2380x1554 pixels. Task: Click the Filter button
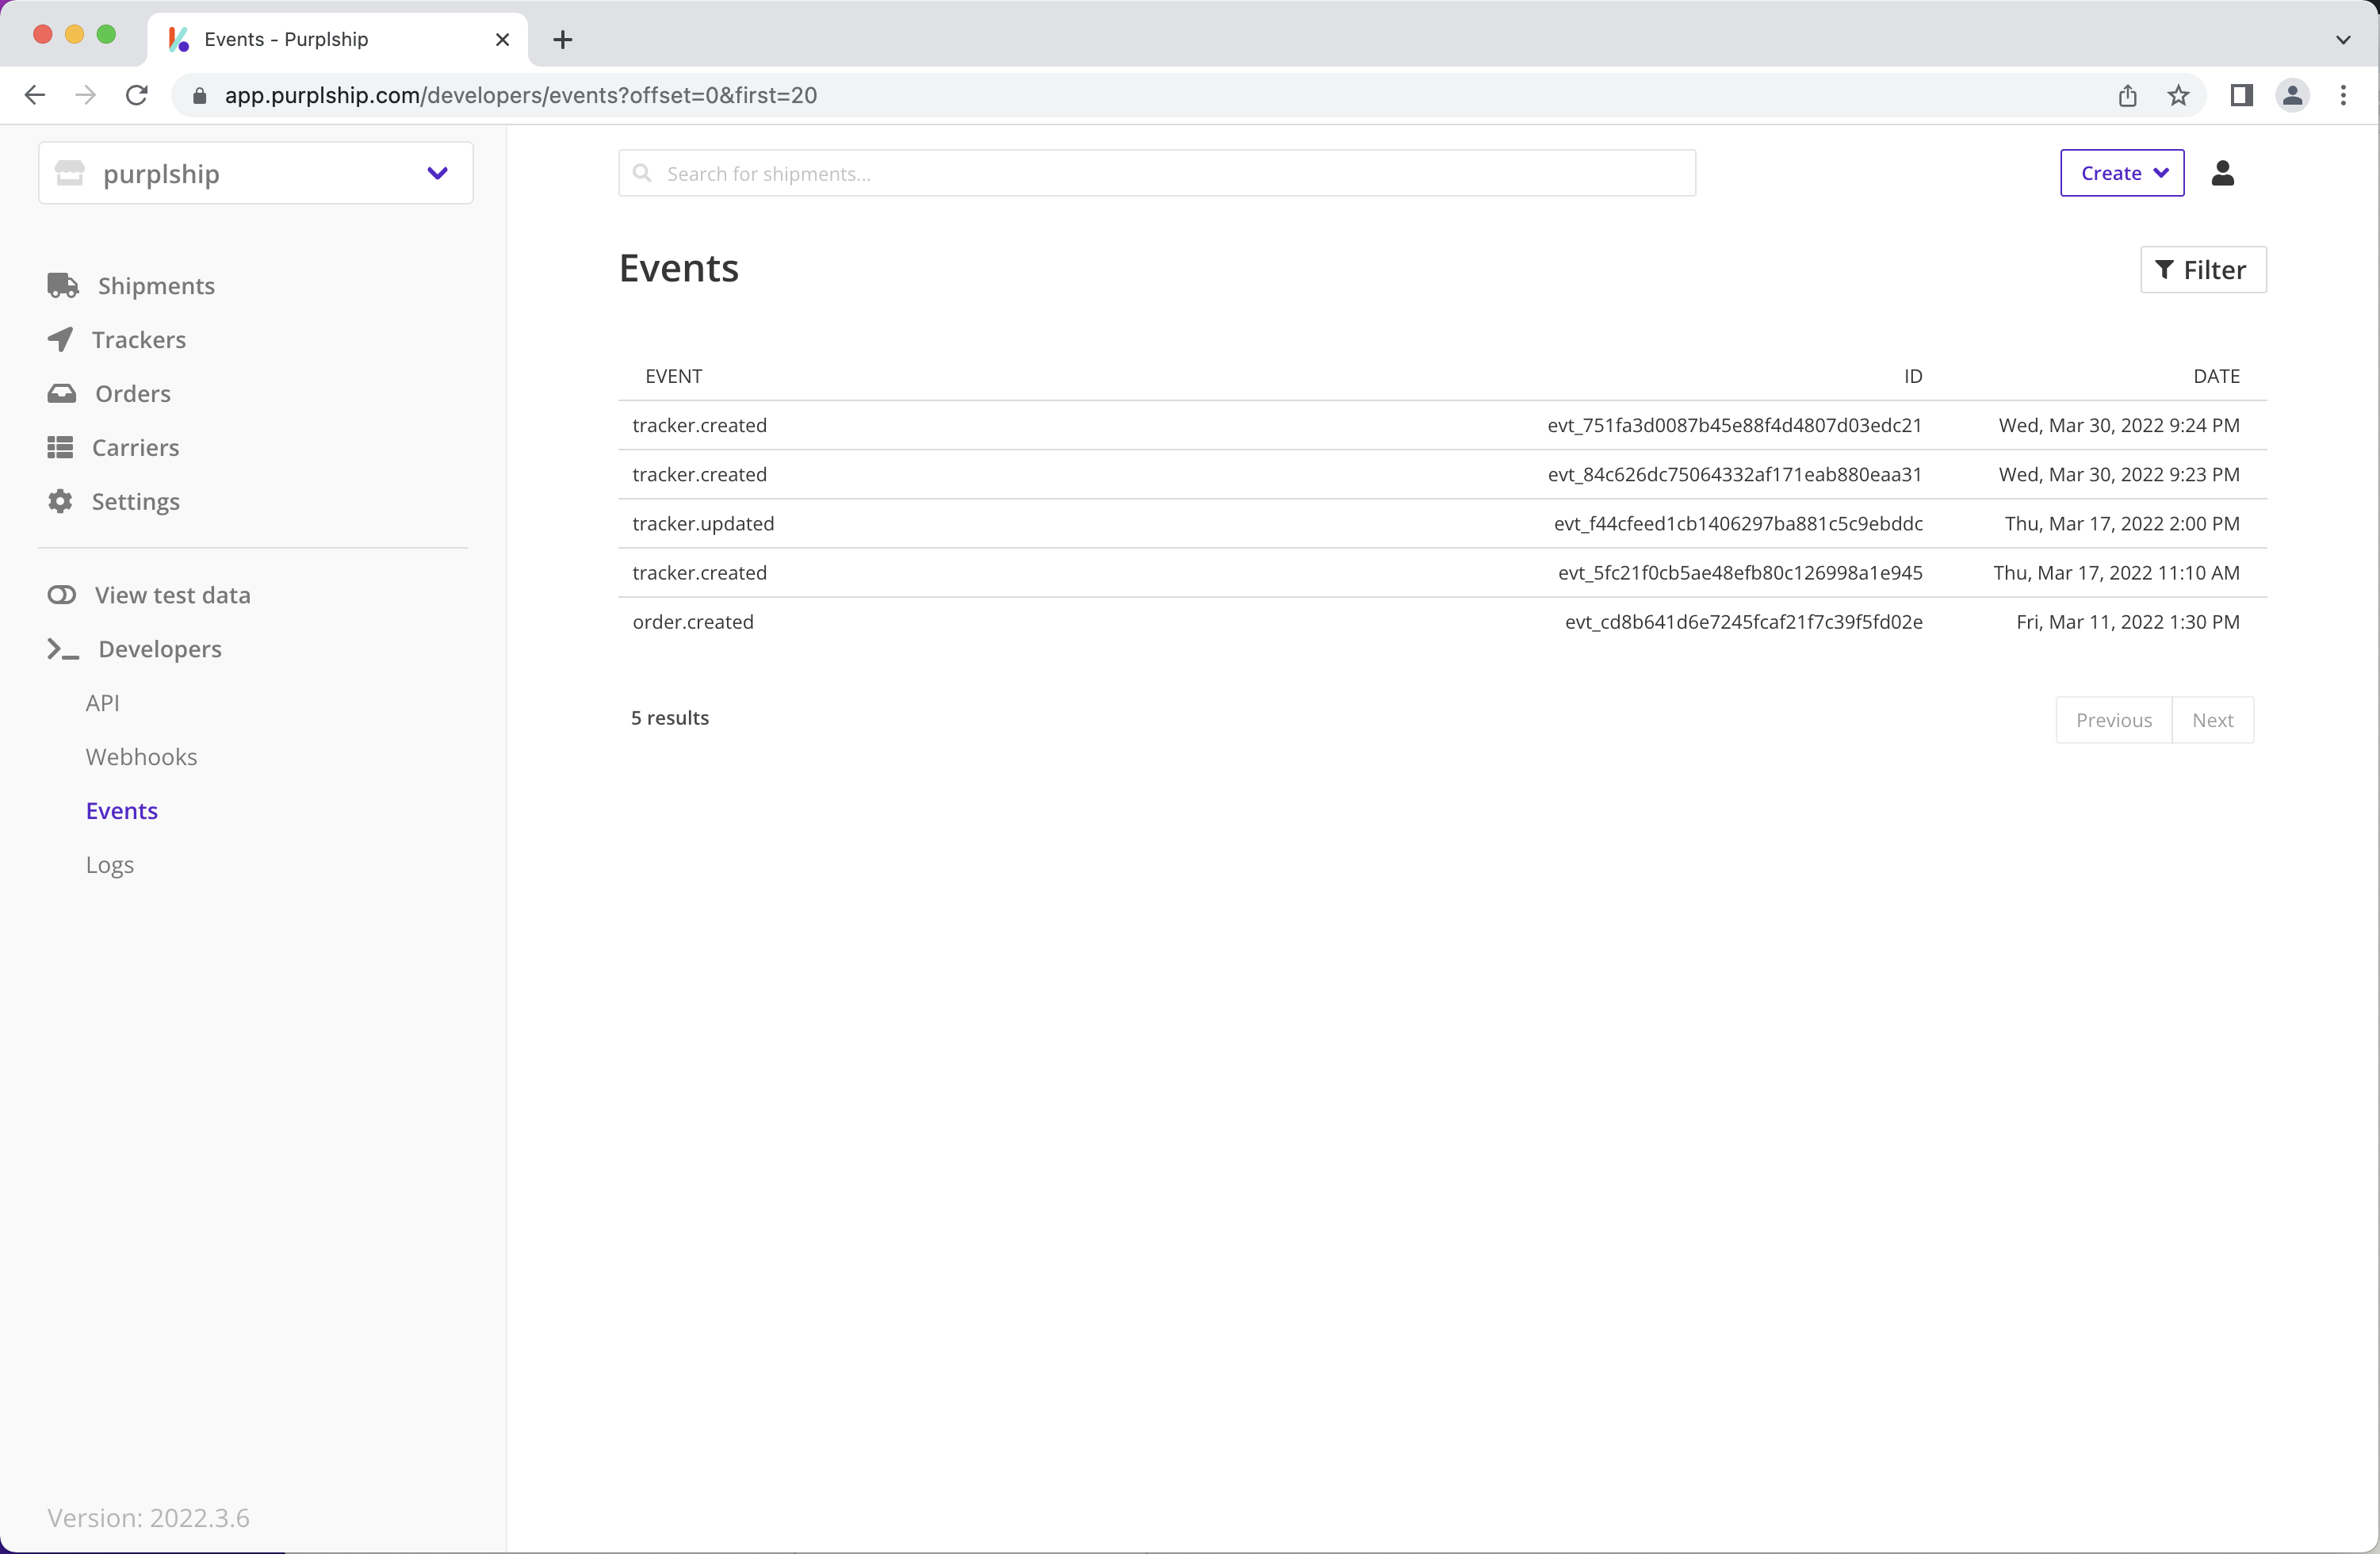click(2203, 270)
